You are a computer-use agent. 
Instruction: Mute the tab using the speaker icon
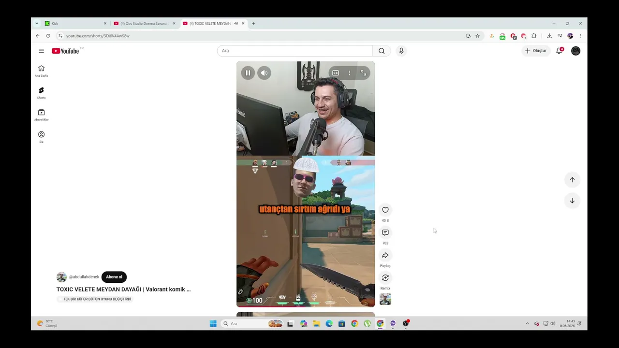236,23
